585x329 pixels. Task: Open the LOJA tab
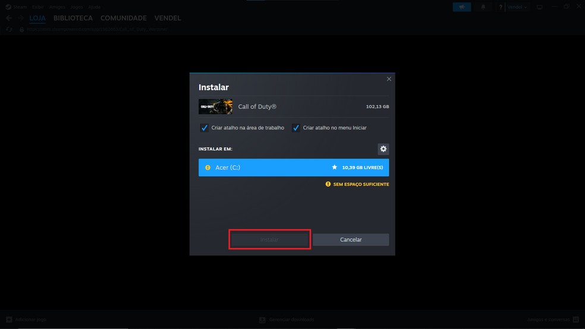[x=37, y=18]
